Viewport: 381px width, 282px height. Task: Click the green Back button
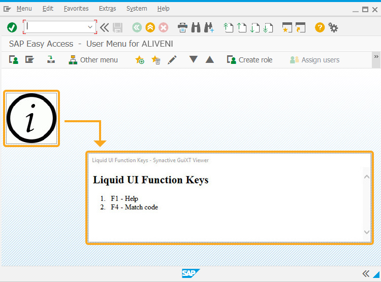coord(137,27)
